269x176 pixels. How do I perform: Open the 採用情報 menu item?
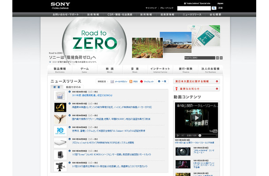pyautogui.click(x=146, y=15)
